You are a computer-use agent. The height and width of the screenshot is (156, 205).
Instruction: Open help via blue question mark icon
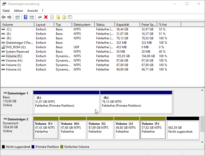pyautogui.click(x=26, y=17)
